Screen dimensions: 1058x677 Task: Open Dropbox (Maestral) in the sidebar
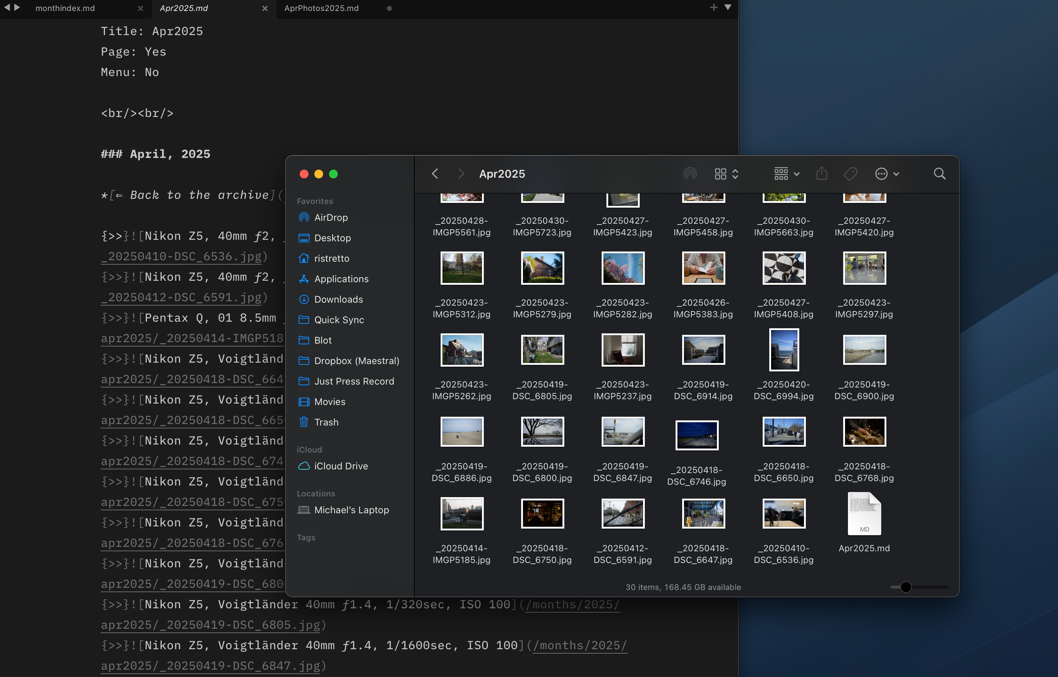coord(348,360)
